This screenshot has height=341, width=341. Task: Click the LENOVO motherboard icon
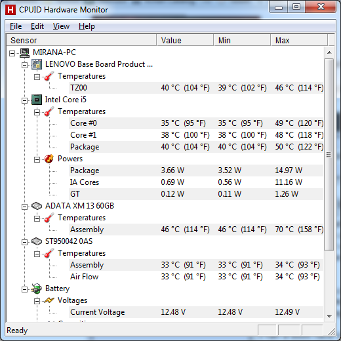point(37,64)
